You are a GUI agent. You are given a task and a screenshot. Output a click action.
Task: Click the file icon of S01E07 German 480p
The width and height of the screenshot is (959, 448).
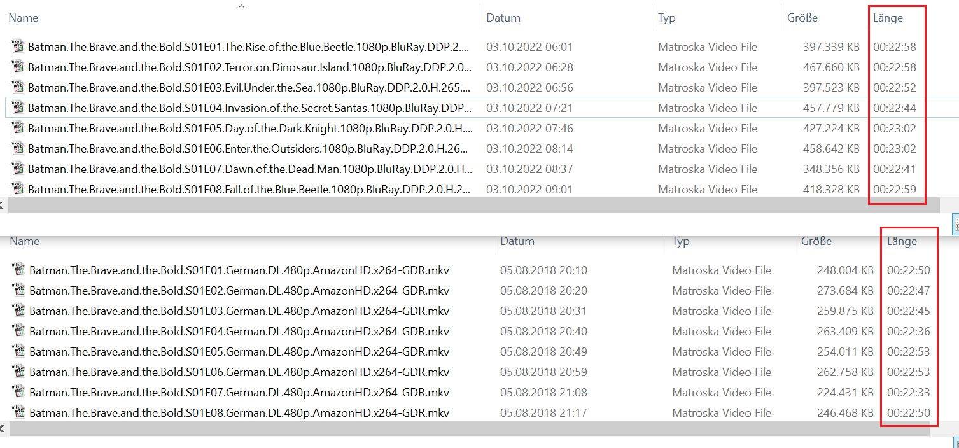19,392
